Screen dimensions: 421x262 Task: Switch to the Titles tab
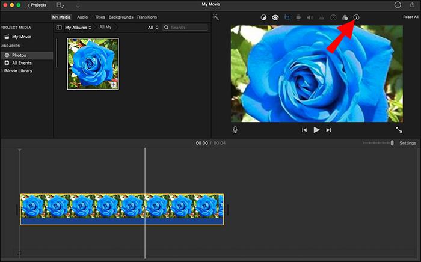(100, 17)
